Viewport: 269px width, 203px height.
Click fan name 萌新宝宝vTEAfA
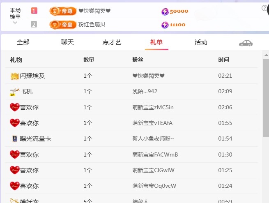pos(152,123)
